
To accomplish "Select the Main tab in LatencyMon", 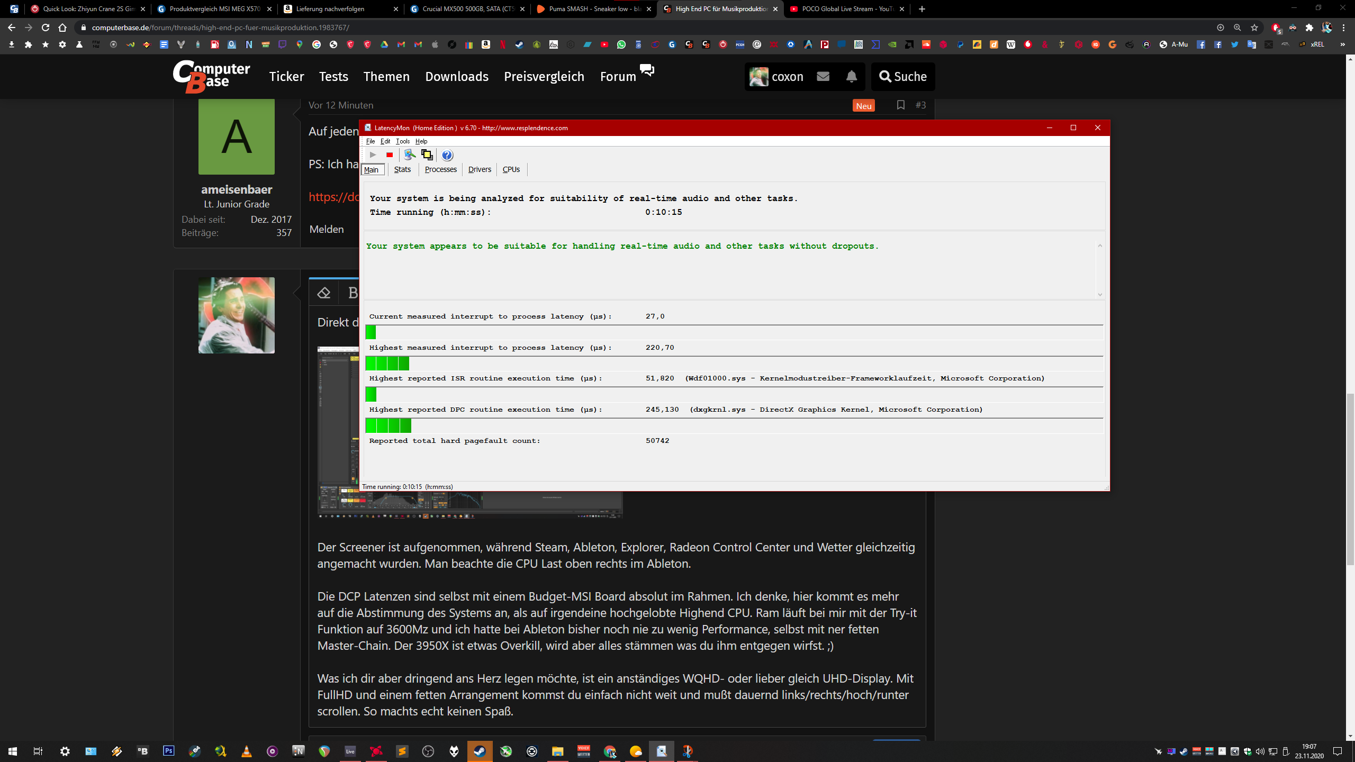I will pyautogui.click(x=372, y=170).
